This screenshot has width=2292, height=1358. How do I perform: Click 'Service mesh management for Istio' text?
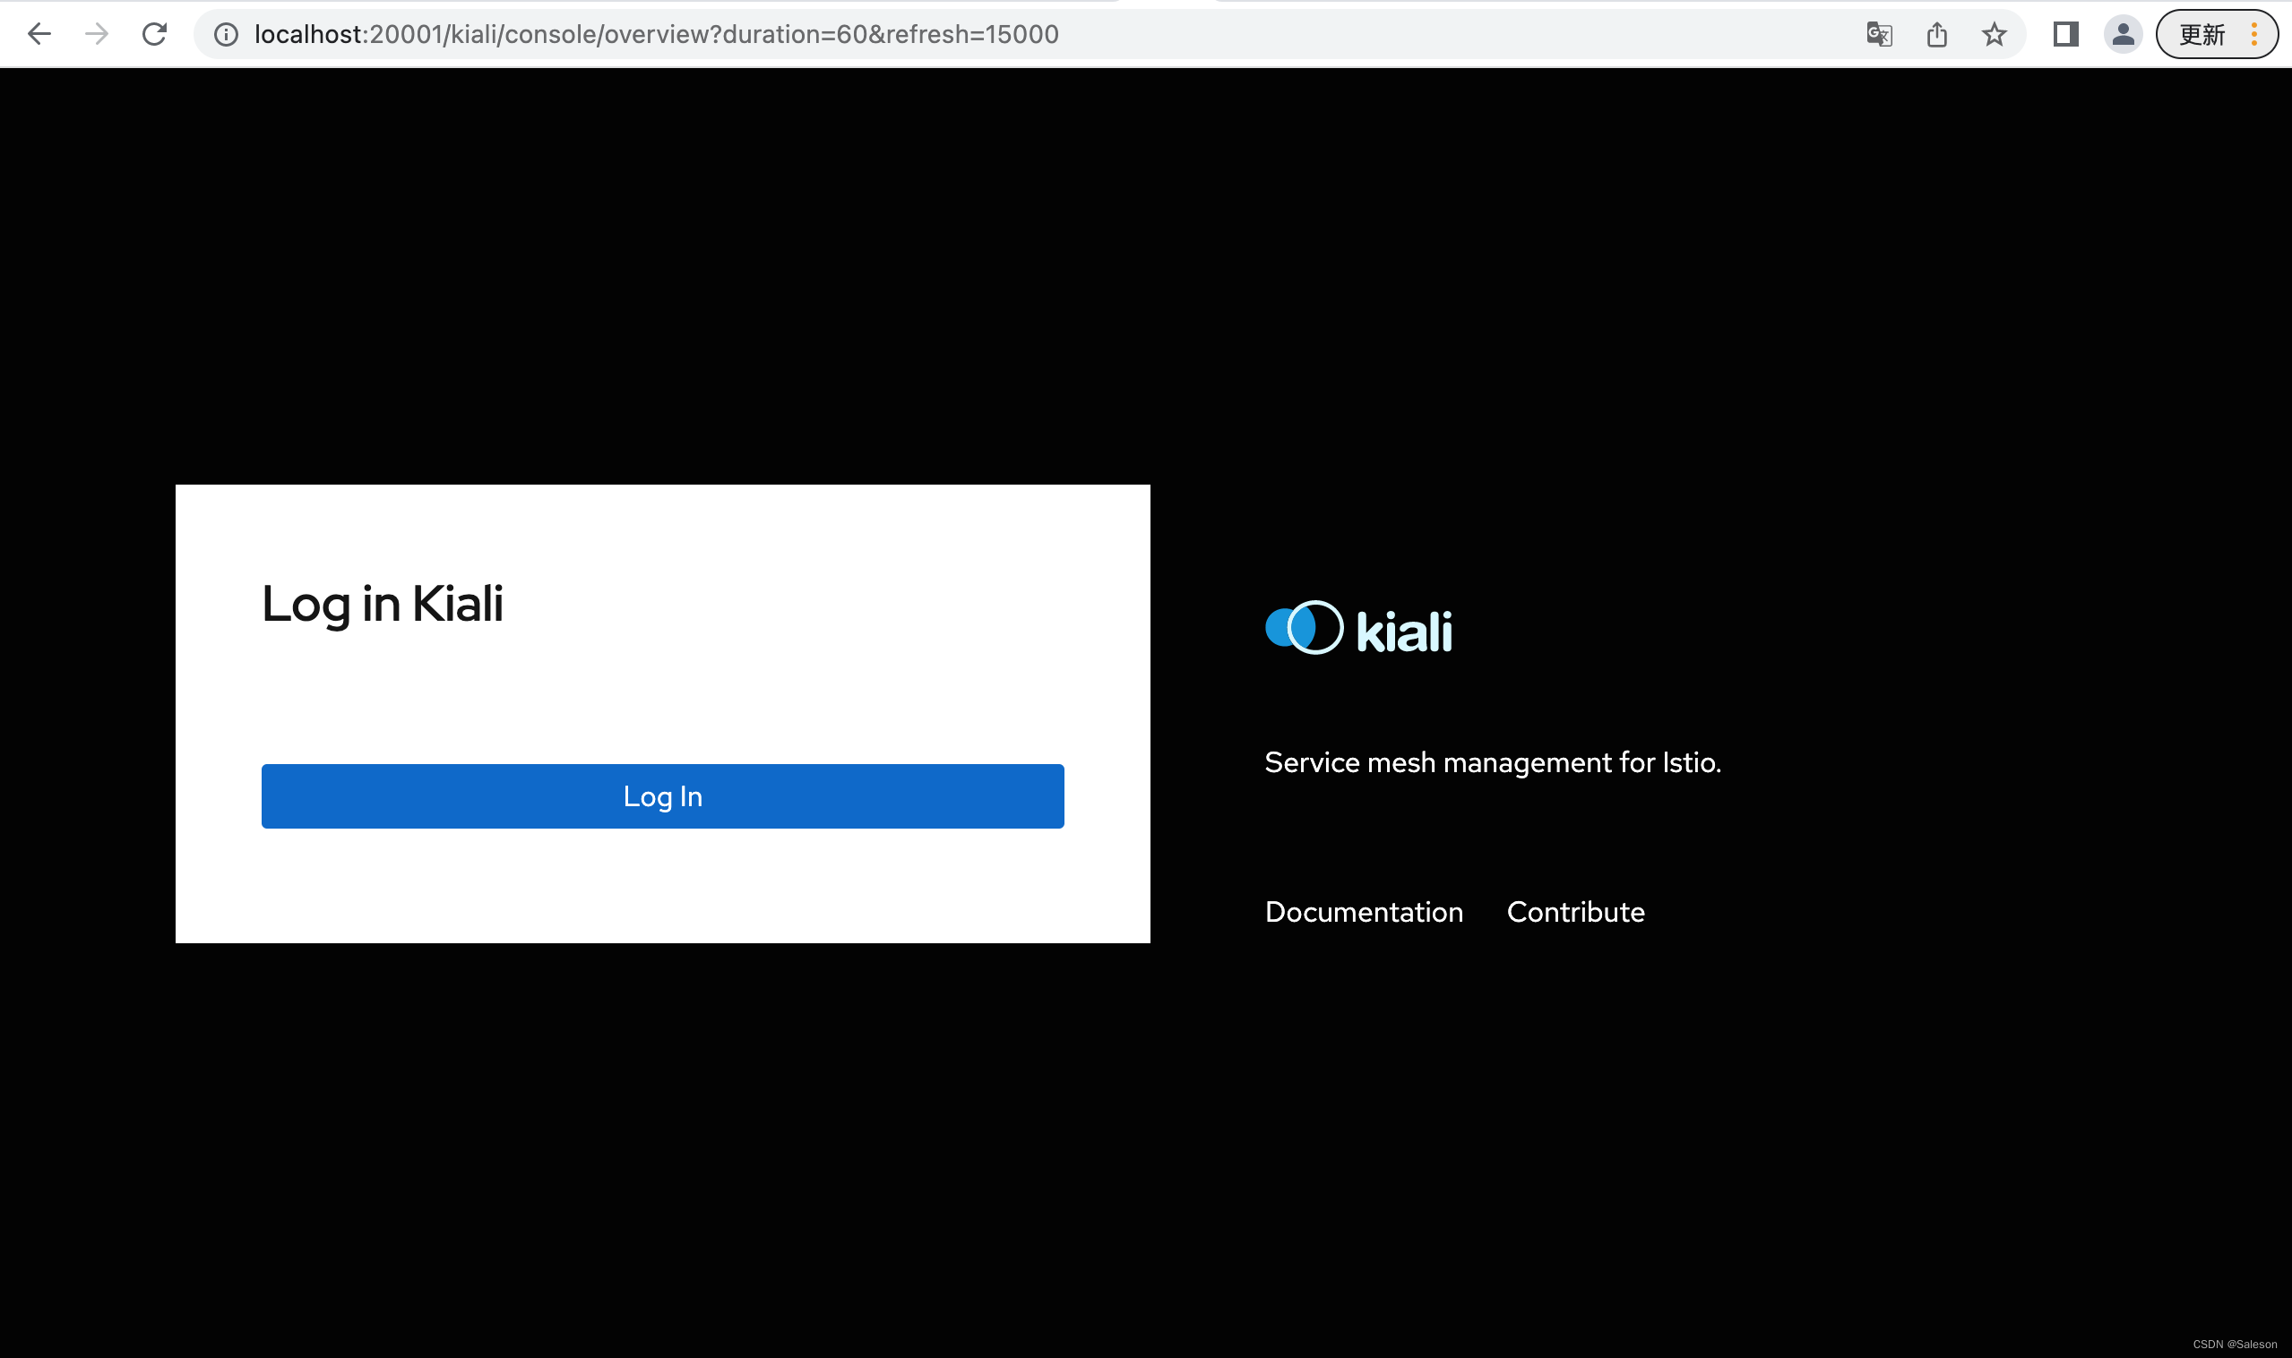click(1492, 762)
